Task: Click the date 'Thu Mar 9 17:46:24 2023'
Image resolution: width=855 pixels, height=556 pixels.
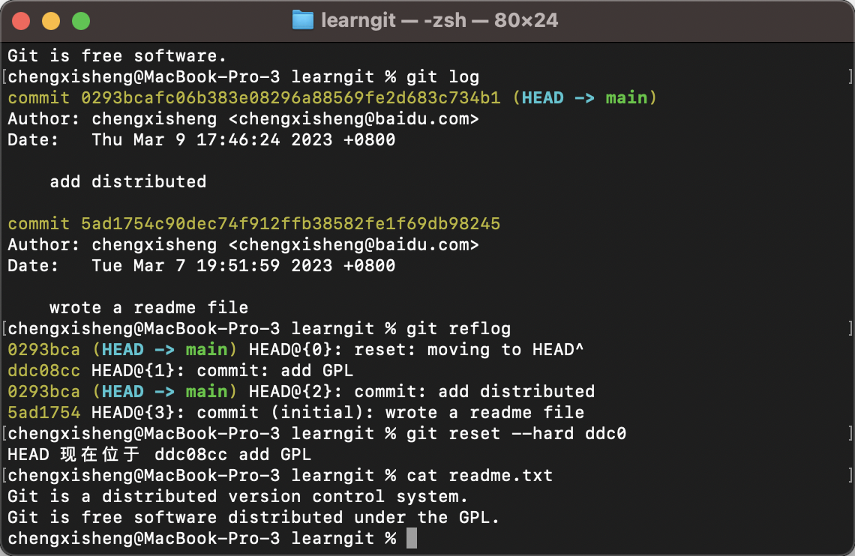Action: pos(212,140)
